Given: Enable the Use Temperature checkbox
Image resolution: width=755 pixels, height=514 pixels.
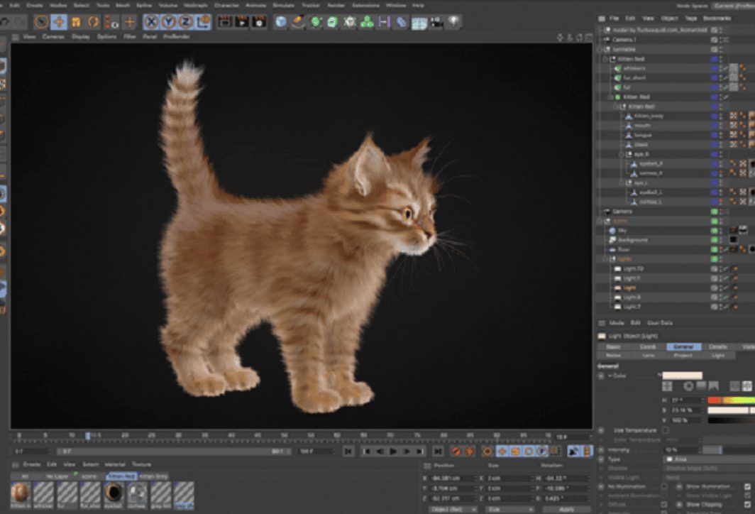Looking at the screenshot, I should point(665,430).
